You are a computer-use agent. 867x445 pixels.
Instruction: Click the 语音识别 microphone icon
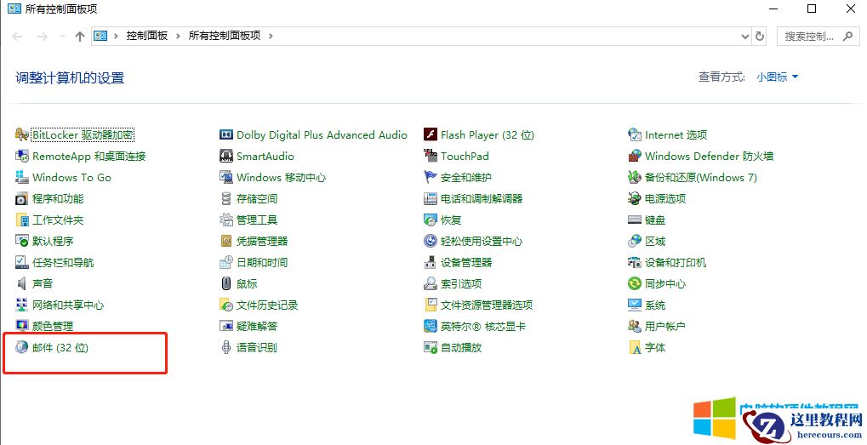point(226,347)
